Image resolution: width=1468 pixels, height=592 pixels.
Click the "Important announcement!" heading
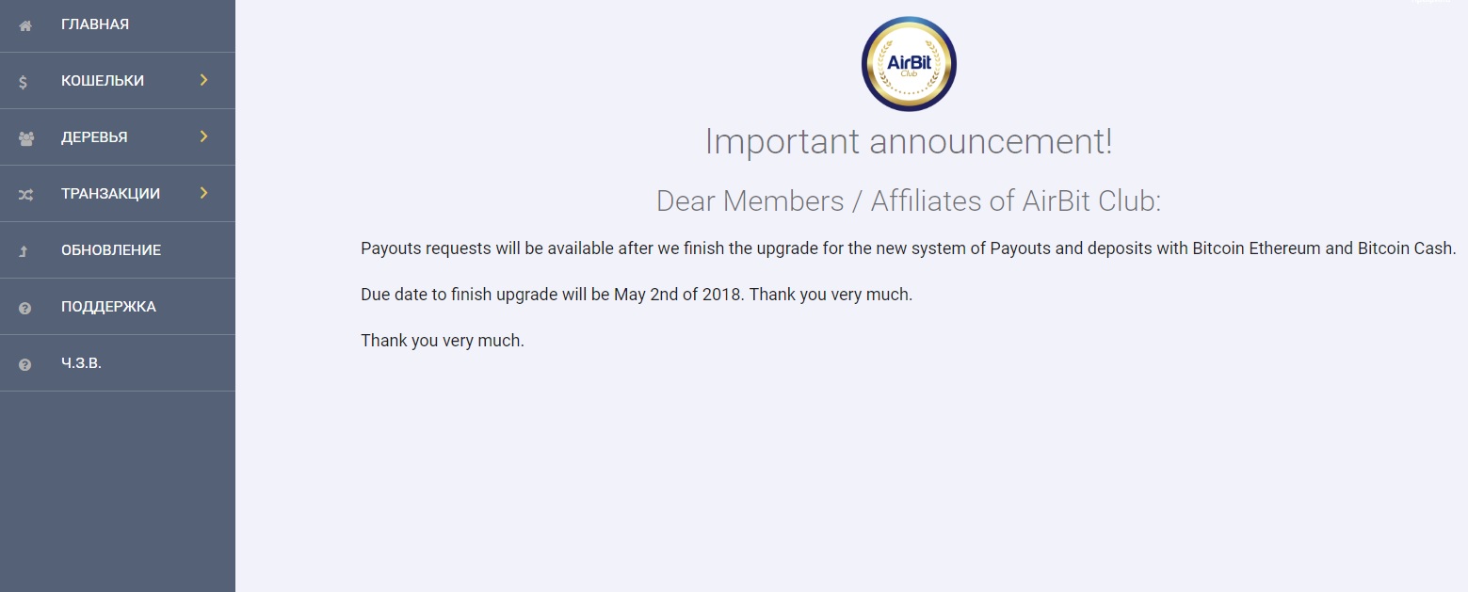(909, 141)
